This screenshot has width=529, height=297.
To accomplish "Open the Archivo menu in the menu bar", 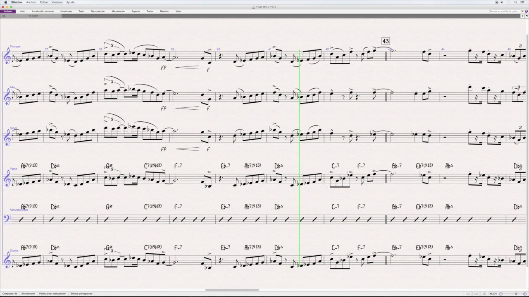I will point(31,2).
